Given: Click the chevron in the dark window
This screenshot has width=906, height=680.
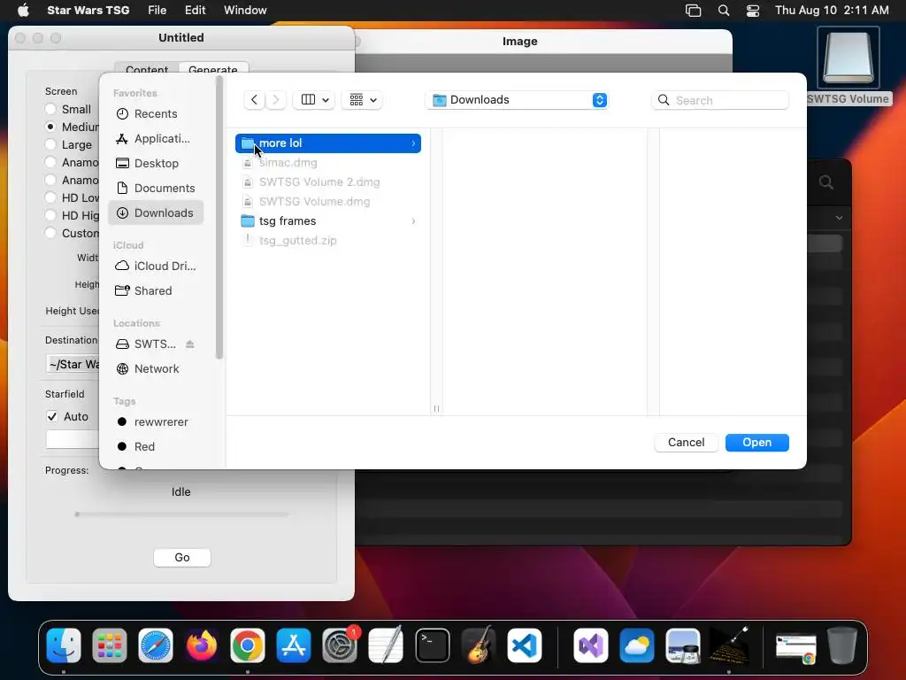Looking at the screenshot, I should pyautogui.click(x=839, y=218).
